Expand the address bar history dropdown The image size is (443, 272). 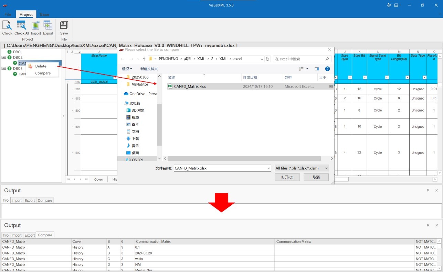pyautogui.click(x=262, y=59)
